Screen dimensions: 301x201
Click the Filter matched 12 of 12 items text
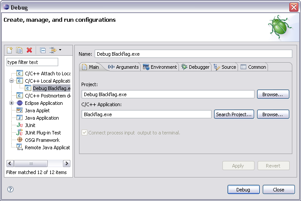(x=36, y=172)
